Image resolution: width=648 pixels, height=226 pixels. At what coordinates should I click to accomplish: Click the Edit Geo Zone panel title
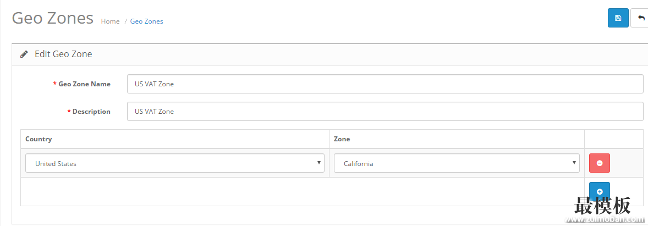pyautogui.click(x=63, y=54)
